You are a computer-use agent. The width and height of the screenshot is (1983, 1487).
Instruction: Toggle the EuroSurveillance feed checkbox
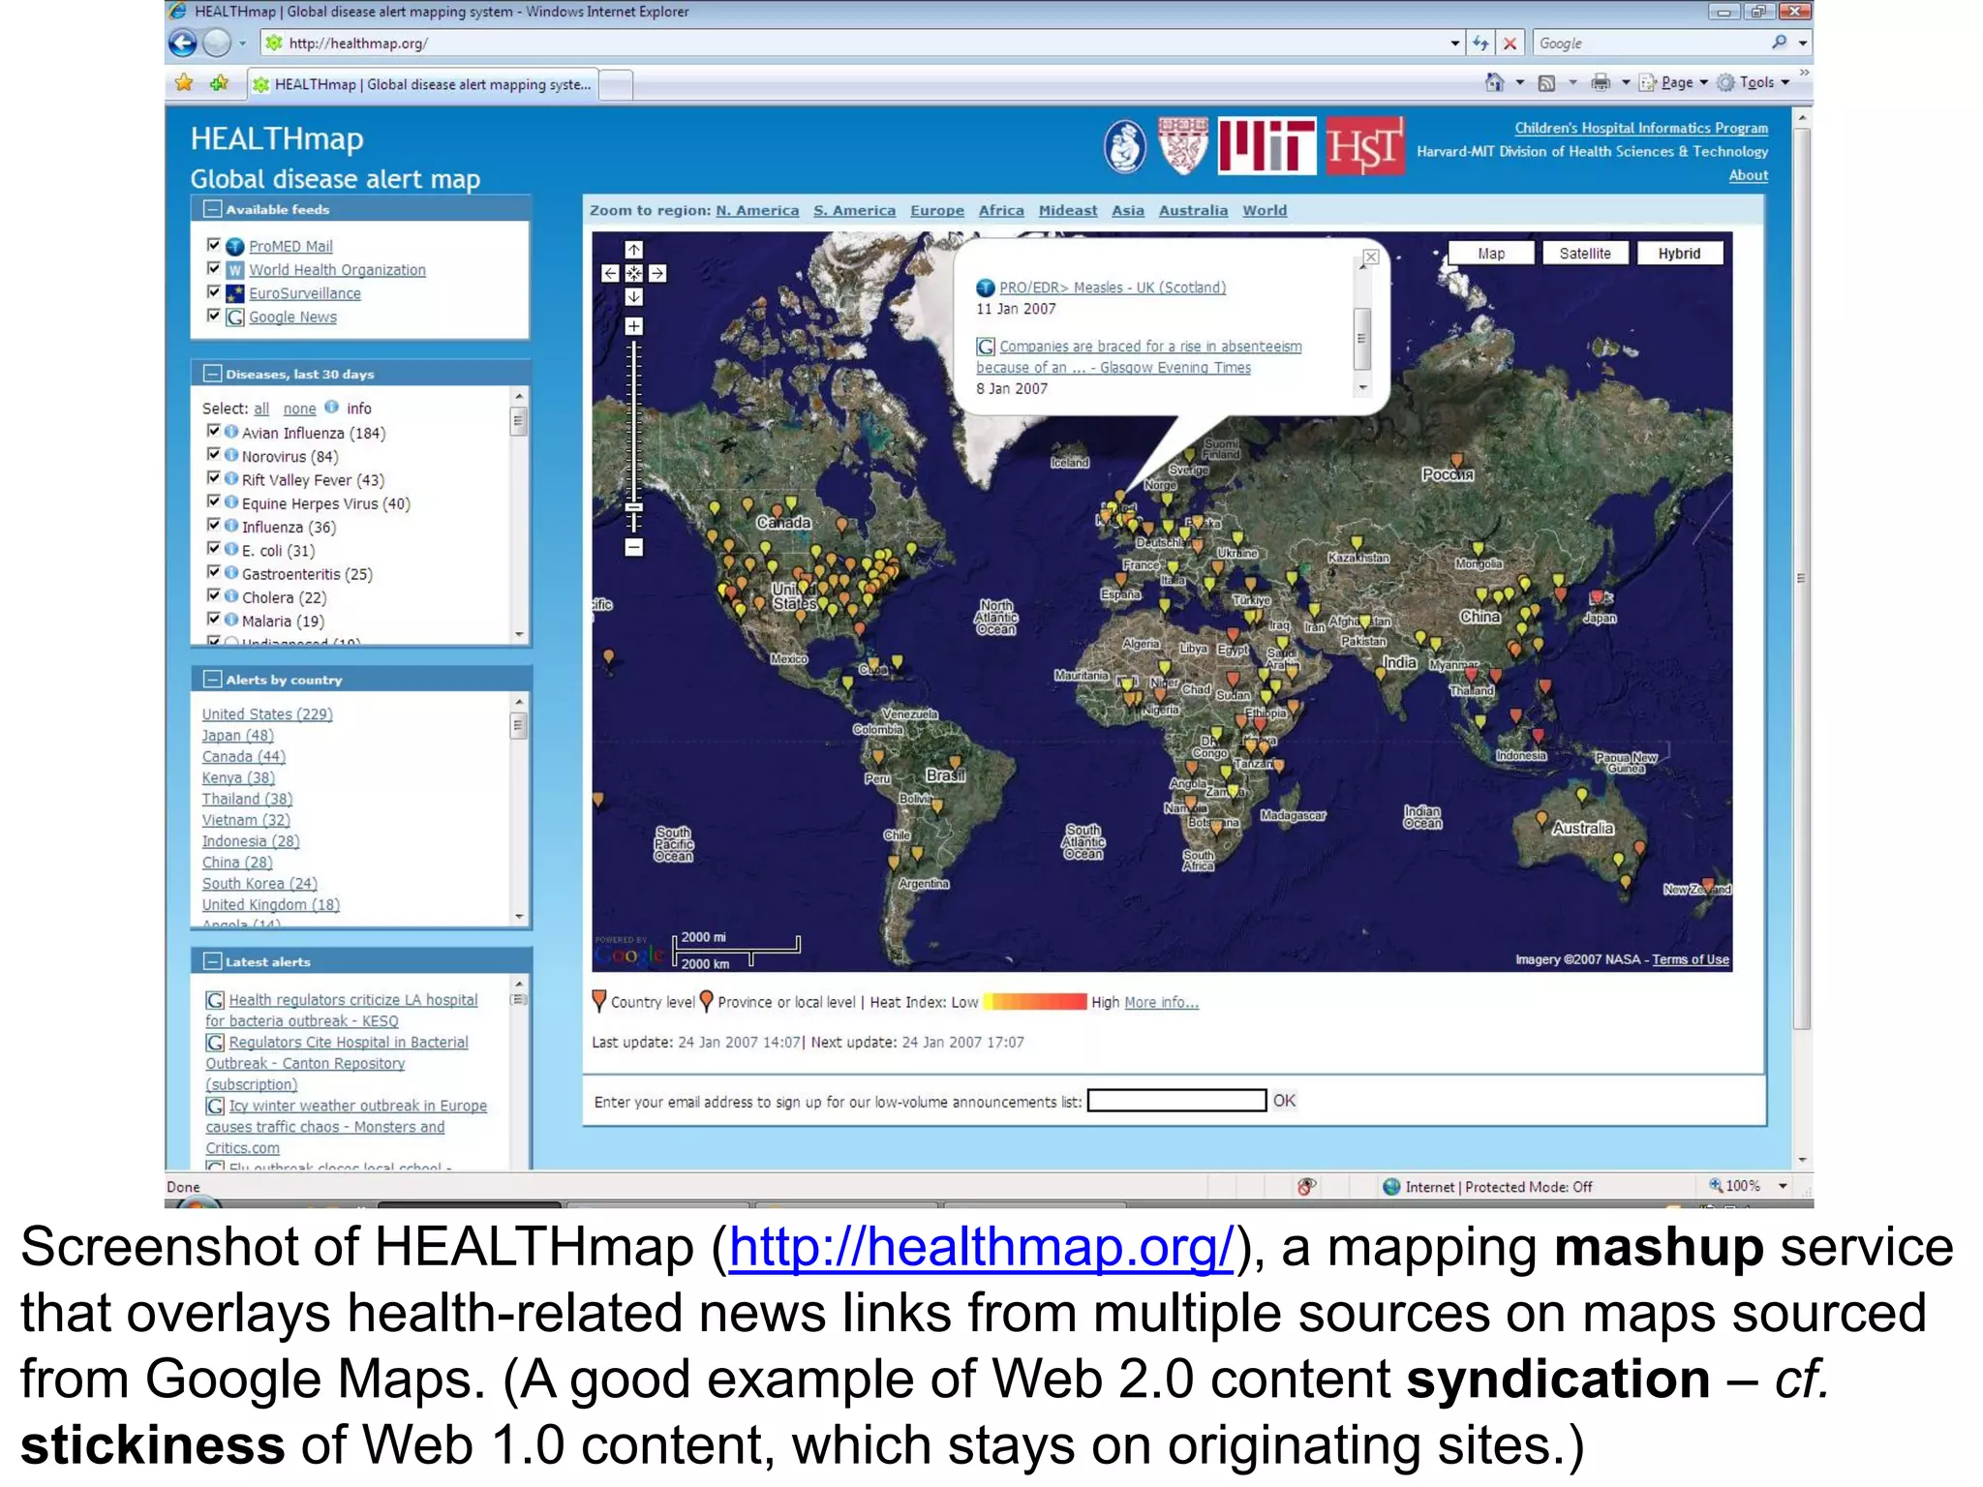[x=214, y=291]
